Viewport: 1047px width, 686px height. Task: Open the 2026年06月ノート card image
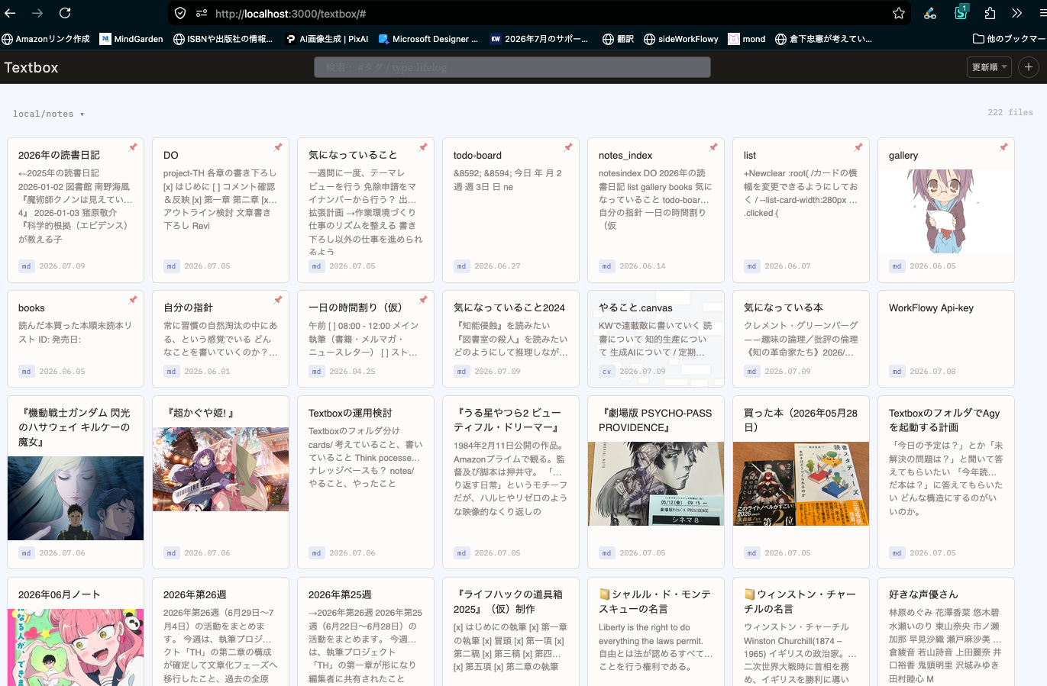pyautogui.click(x=76, y=647)
